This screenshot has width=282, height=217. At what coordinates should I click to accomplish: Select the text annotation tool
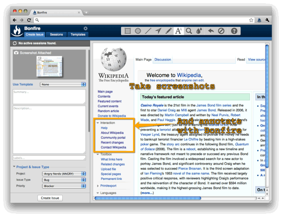coord(179,31)
